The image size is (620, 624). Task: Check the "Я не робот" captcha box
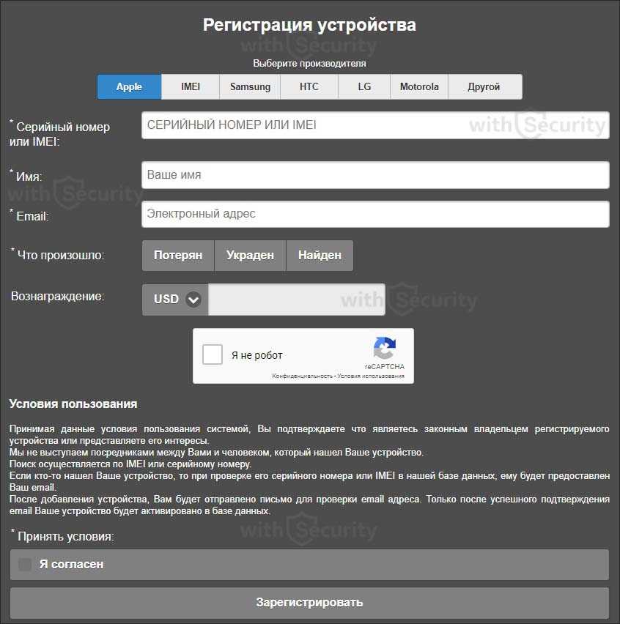(x=213, y=354)
